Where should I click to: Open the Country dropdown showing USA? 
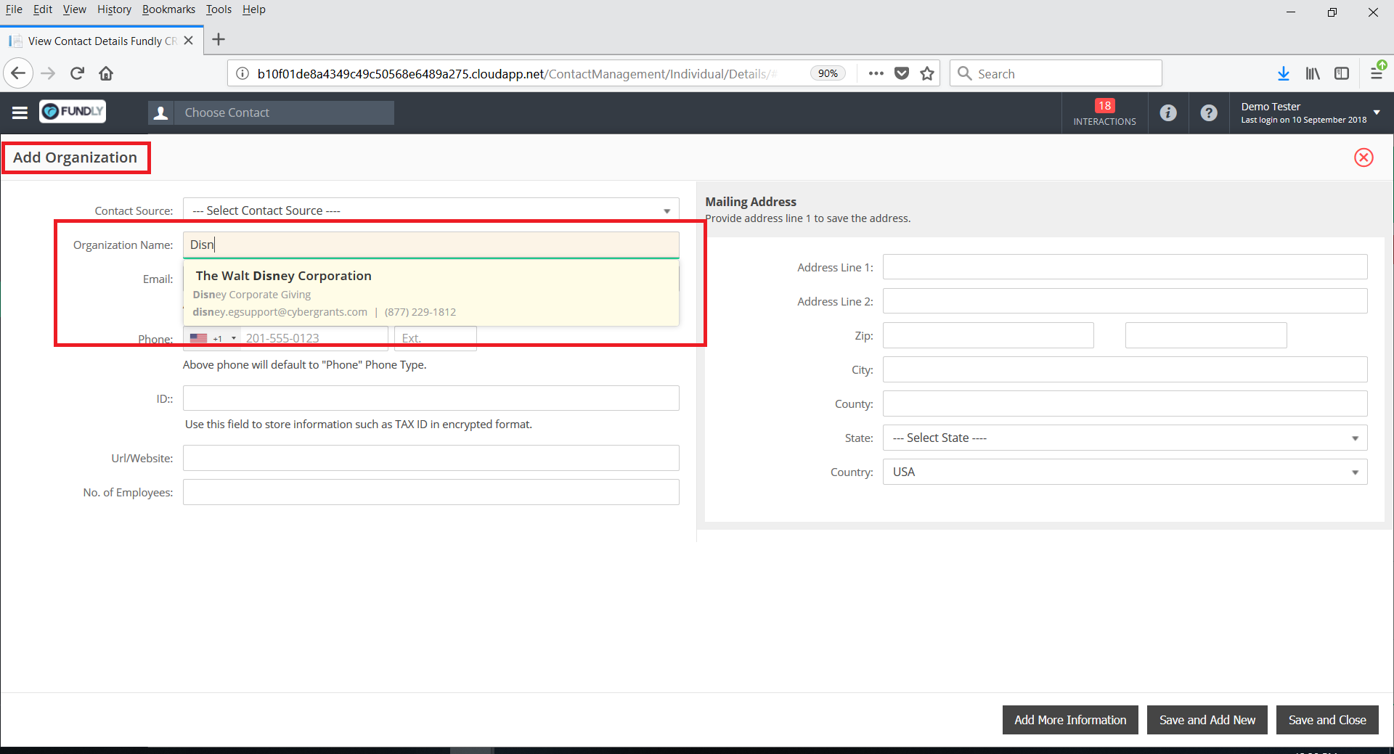pos(1125,472)
